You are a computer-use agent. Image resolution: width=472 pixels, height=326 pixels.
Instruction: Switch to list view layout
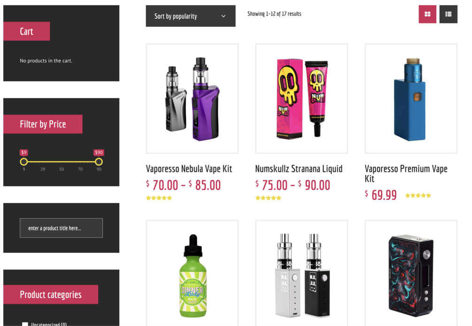448,14
